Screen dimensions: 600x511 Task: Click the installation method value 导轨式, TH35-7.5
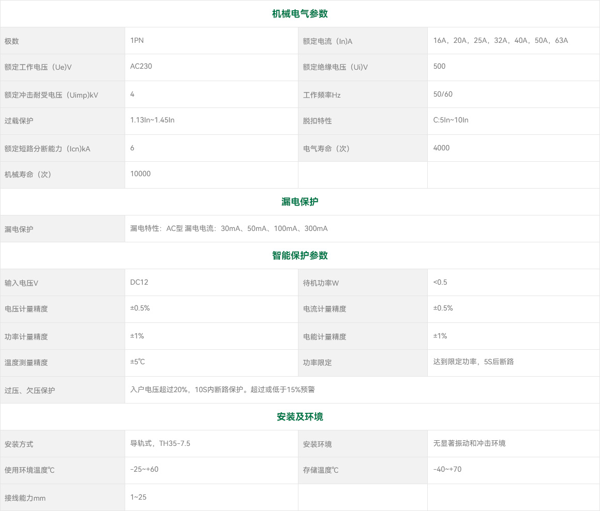(160, 443)
